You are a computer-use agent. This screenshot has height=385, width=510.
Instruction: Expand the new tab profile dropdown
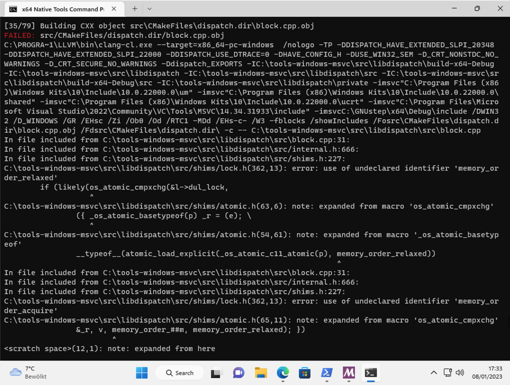(x=149, y=9)
